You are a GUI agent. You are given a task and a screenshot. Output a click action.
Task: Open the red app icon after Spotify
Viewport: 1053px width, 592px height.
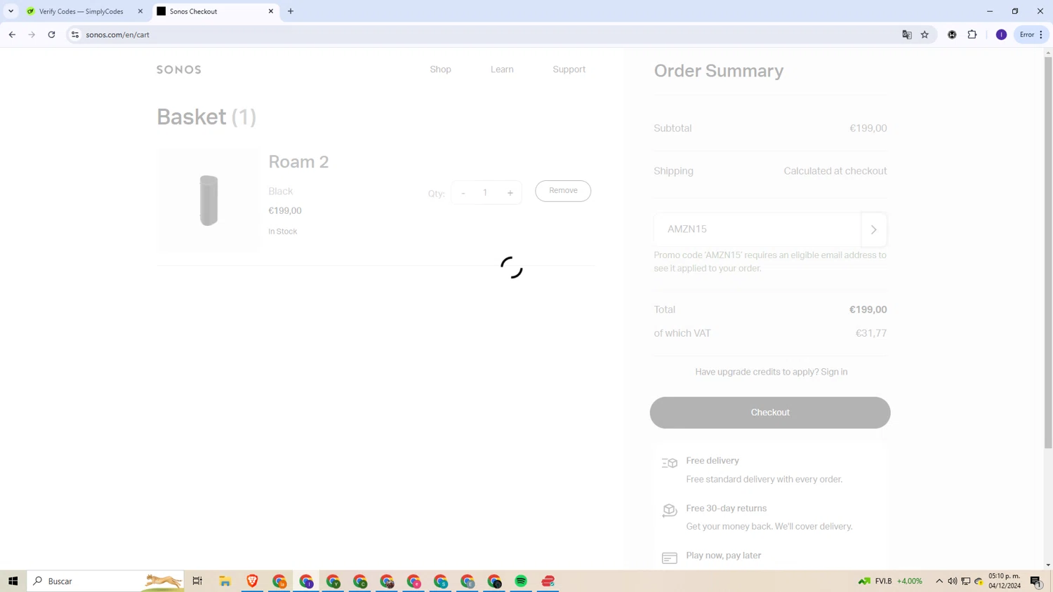[x=548, y=581]
